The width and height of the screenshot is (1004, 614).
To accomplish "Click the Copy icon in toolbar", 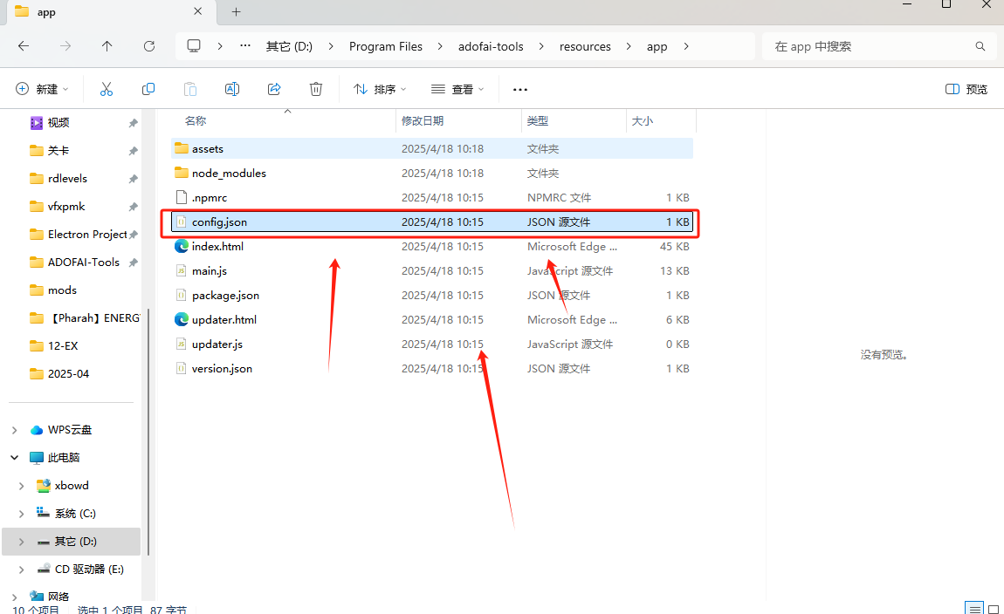I will click(x=148, y=89).
